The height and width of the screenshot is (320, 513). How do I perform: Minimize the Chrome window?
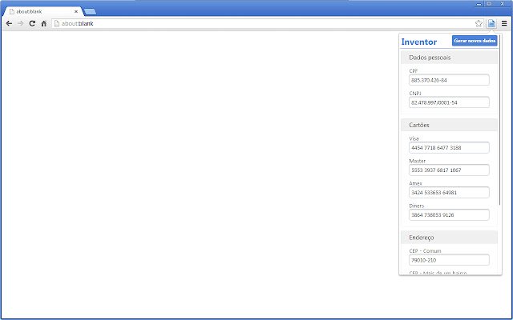479,4
